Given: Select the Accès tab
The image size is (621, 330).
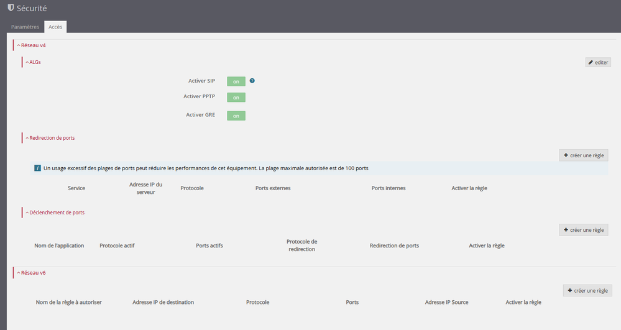Looking at the screenshot, I should 57,27.
